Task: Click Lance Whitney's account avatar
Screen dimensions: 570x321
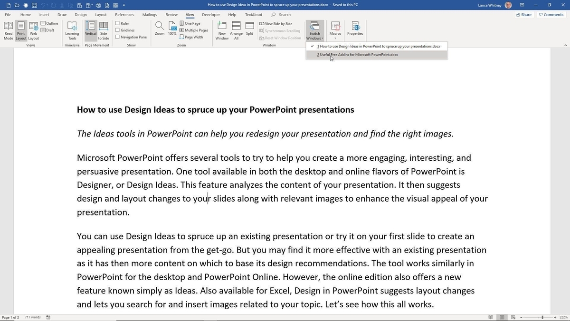Action: (508, 5)
